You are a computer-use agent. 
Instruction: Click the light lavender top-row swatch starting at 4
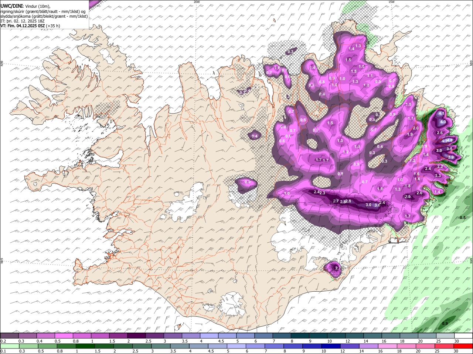click(x=209, y=336)
